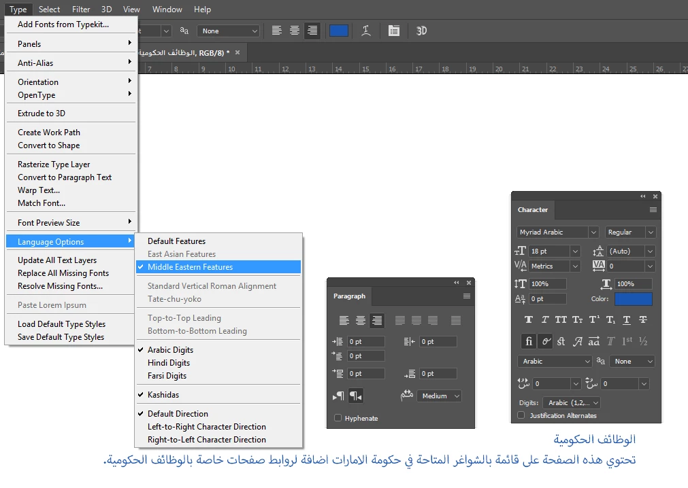Screen dimensions: 688x488
Task: Toggle Character and Paragraph panels button
Action: pyautogui.click(x=393, y=31)
